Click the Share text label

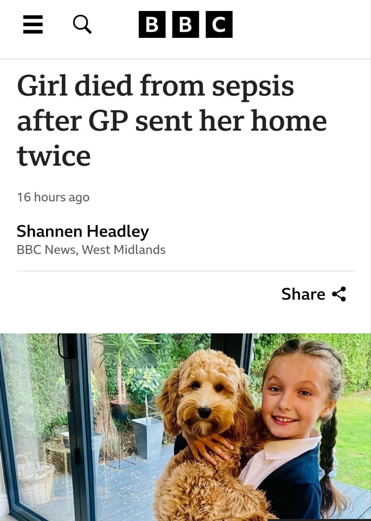tap(303, 294)
